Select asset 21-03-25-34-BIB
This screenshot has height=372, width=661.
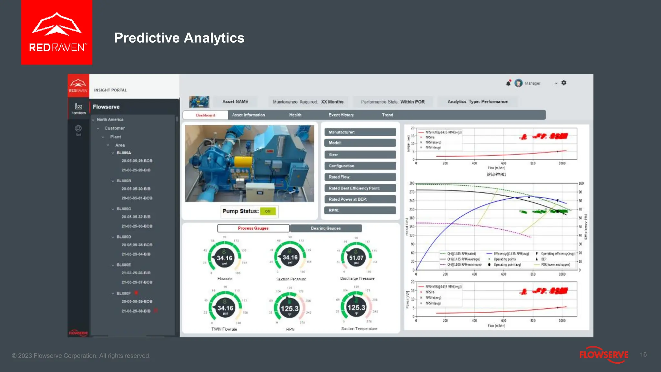click(136, 254)
